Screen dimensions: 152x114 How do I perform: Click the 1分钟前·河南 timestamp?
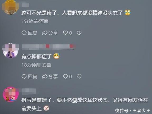(35, 21)
